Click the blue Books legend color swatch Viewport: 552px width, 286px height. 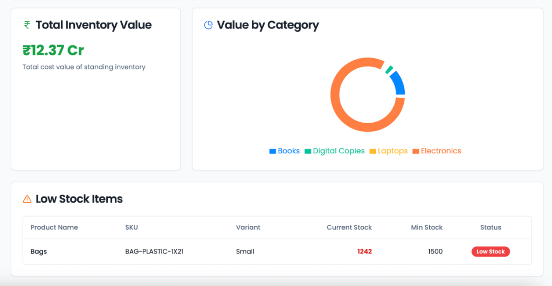pyautogui.click(x=272, y=152)
